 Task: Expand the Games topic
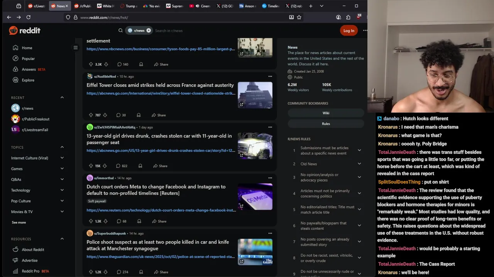pos(62,169)
